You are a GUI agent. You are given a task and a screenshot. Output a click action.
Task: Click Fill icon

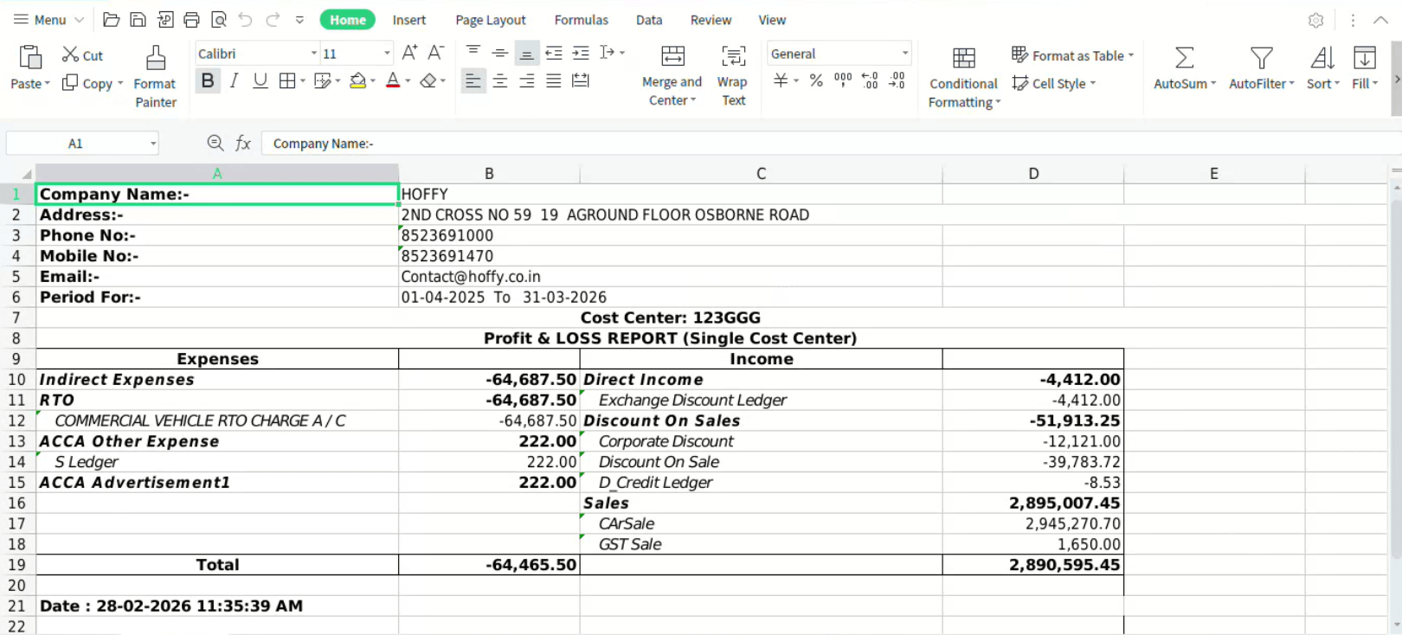1365,58
